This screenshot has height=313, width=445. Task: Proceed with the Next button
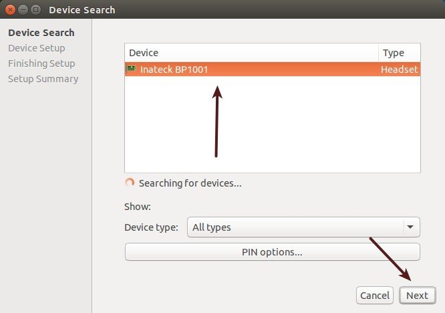(x=417, y=296)
